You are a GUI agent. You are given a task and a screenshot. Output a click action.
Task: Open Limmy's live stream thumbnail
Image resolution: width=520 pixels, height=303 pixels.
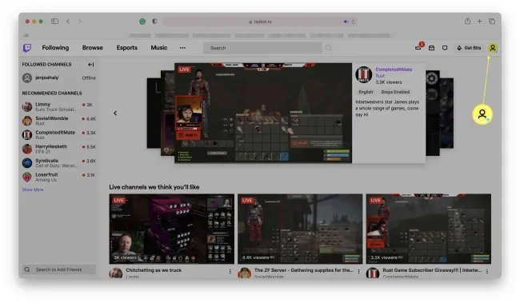coord(171,229)
